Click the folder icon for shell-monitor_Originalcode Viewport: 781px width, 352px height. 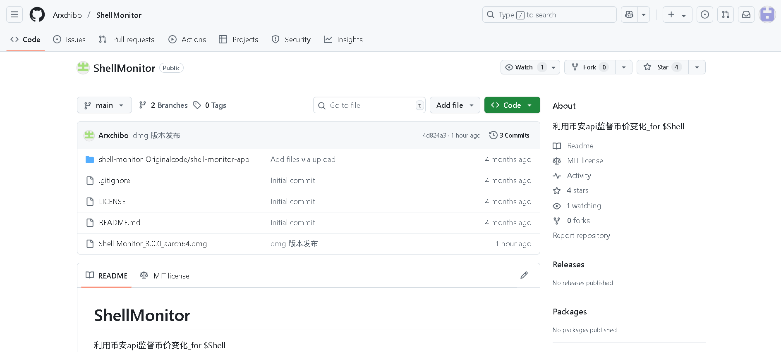90,159
